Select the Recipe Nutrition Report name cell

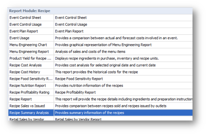(x=31, y=86)
